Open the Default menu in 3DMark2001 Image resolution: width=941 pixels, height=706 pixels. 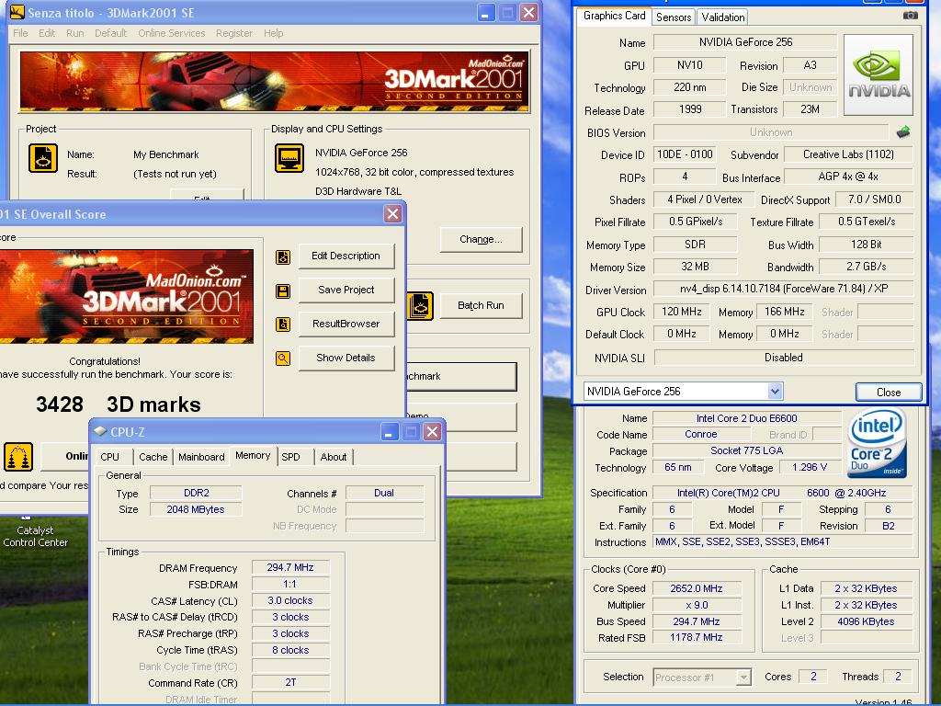click(x=110, y=33)
